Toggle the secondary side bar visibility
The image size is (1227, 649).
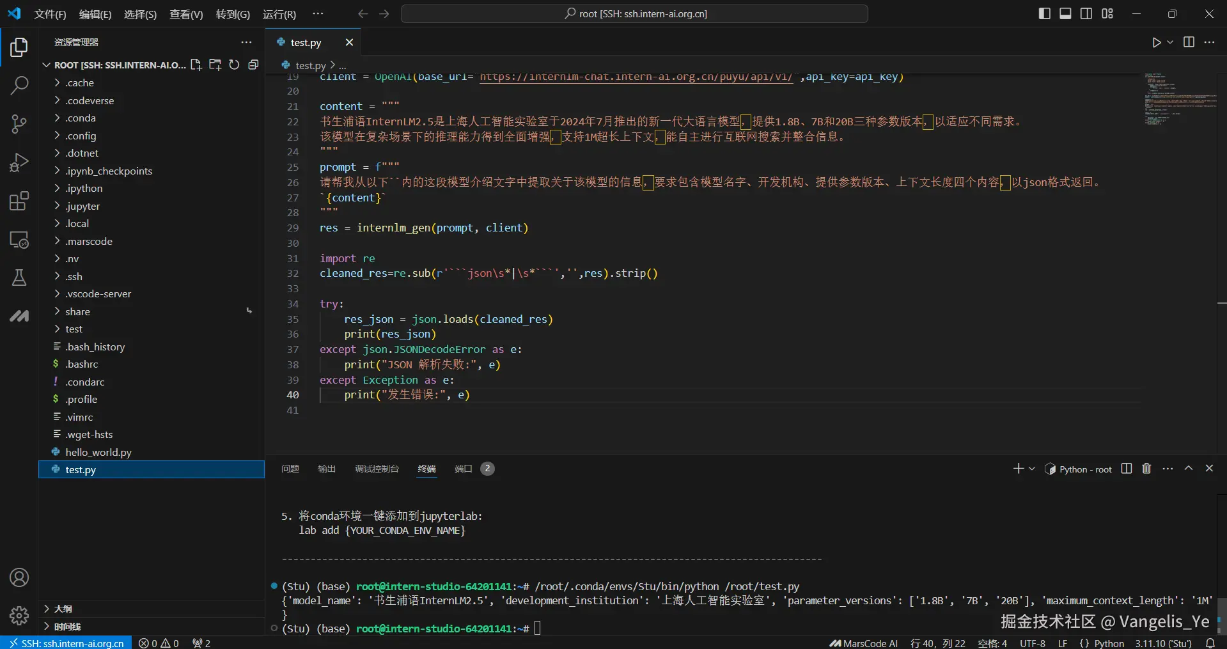1086,13
